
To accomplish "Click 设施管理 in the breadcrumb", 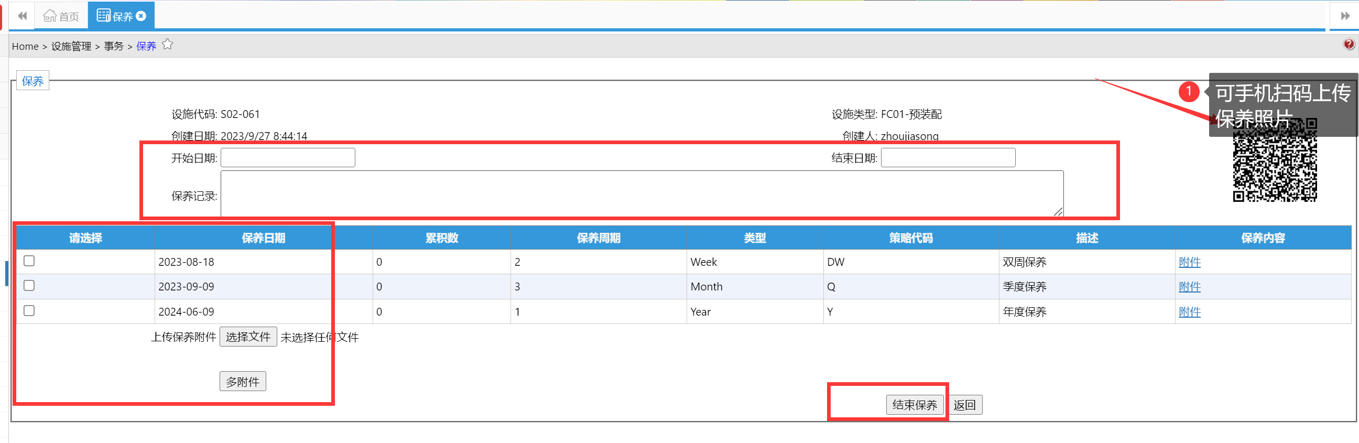I will [71, 47].
